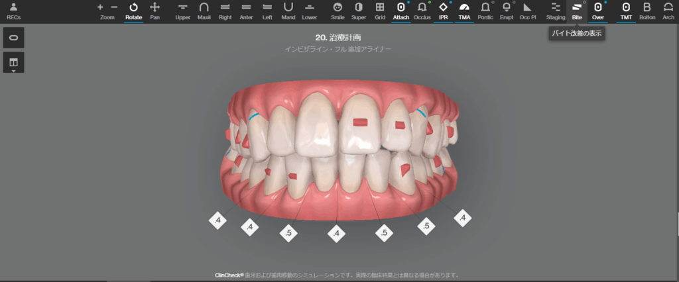Toggle Erupt compensation display
This screenshot has height=282, width=679.
[x=507, y=11]
